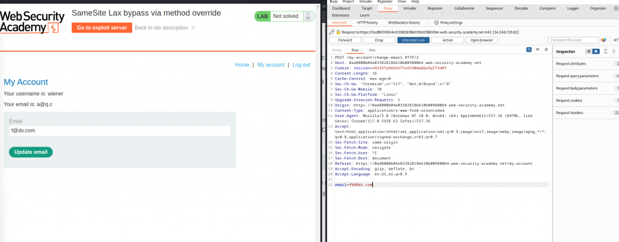Viewport: 619px width, 242px height.
Task: Open the Burp menu in the menu bar
Action: [334, 2]
